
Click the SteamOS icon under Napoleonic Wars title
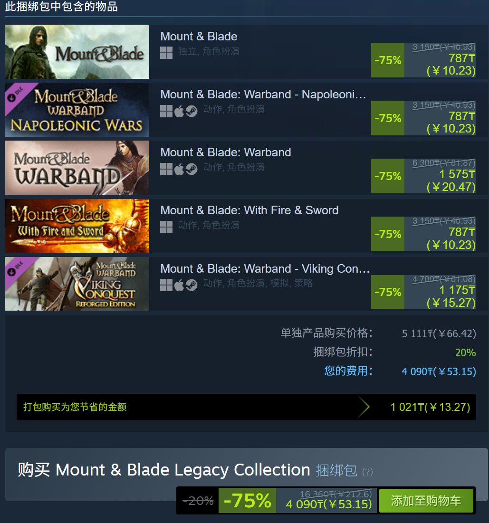pos(191,111)
